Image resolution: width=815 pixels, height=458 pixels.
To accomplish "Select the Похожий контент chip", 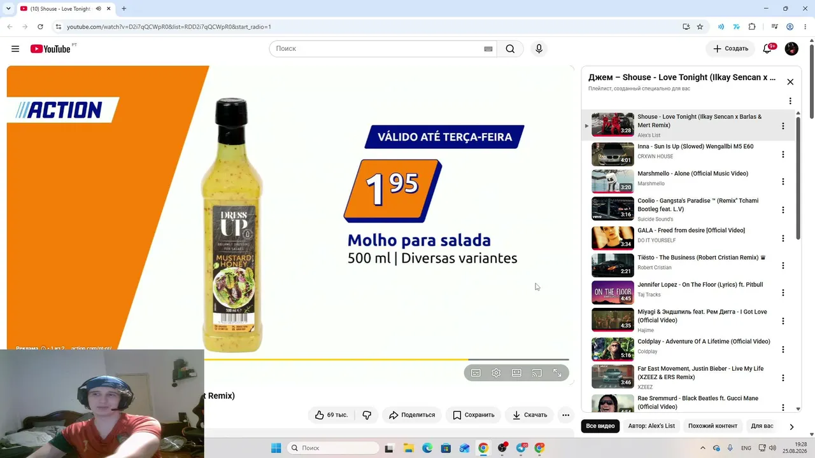I will point(712,426).
